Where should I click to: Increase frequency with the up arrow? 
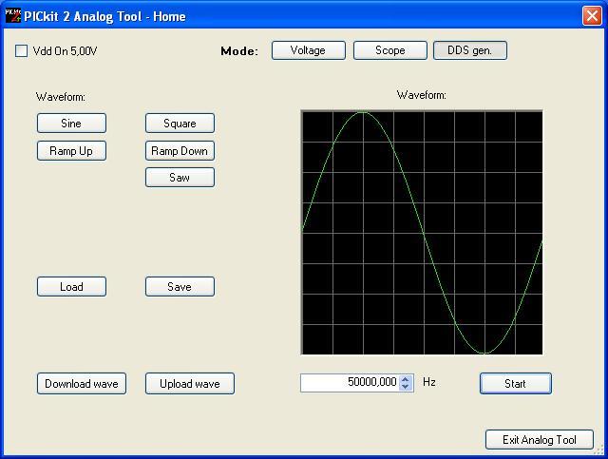click(x=406, y=379)
